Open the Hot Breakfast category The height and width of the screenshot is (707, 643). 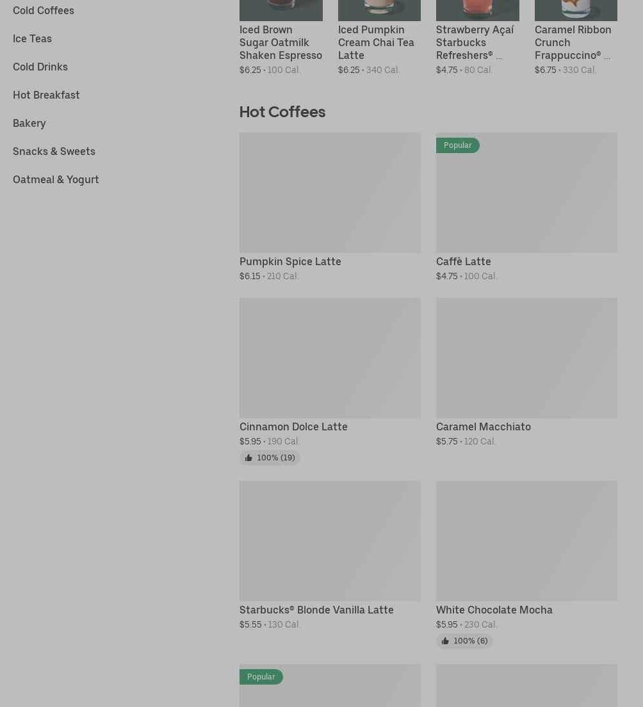[46, 95]
